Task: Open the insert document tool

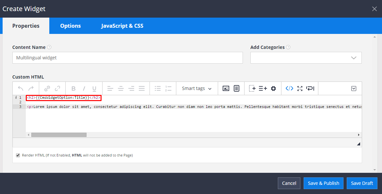Action: 237,88
